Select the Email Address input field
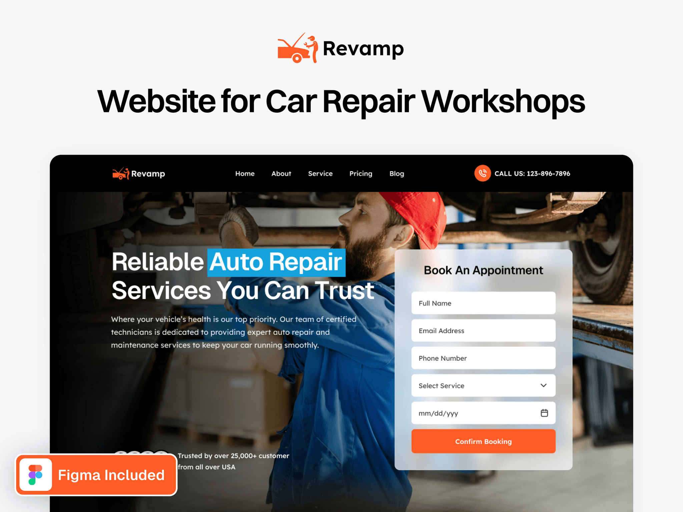This screenshot has height=512, width=683. [484, 330]
